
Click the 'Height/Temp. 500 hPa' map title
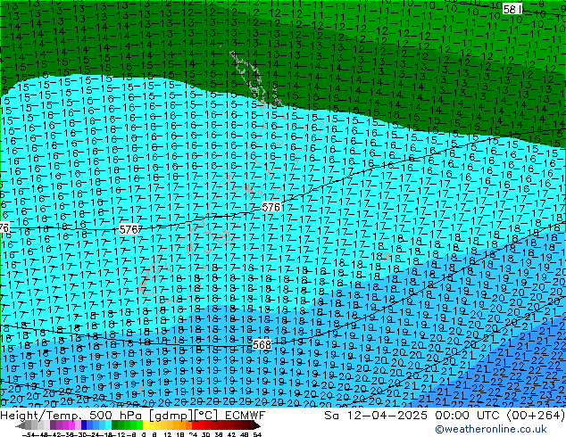(x=72, y=416)
